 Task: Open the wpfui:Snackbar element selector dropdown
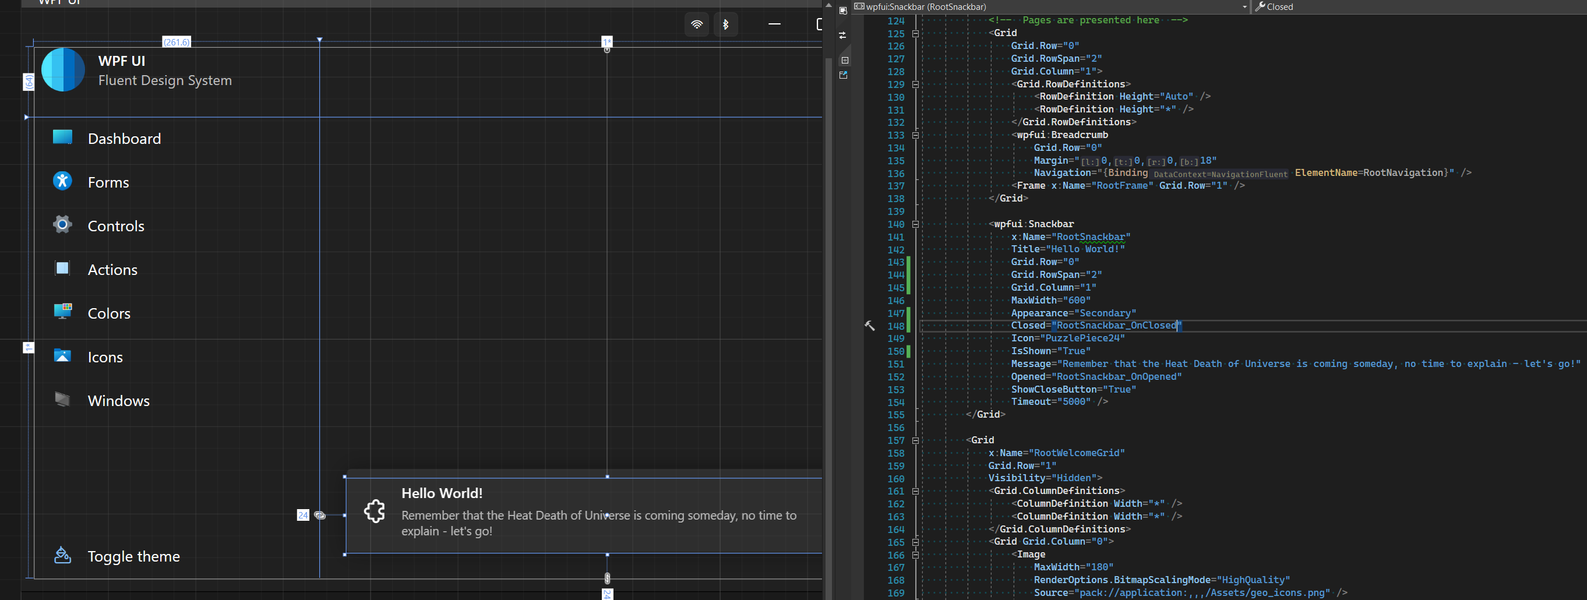pos(1243,7)
